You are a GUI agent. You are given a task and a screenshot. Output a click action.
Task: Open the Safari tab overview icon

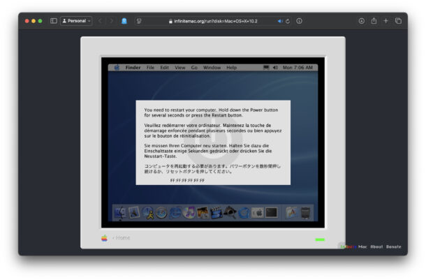coord(398,21)
